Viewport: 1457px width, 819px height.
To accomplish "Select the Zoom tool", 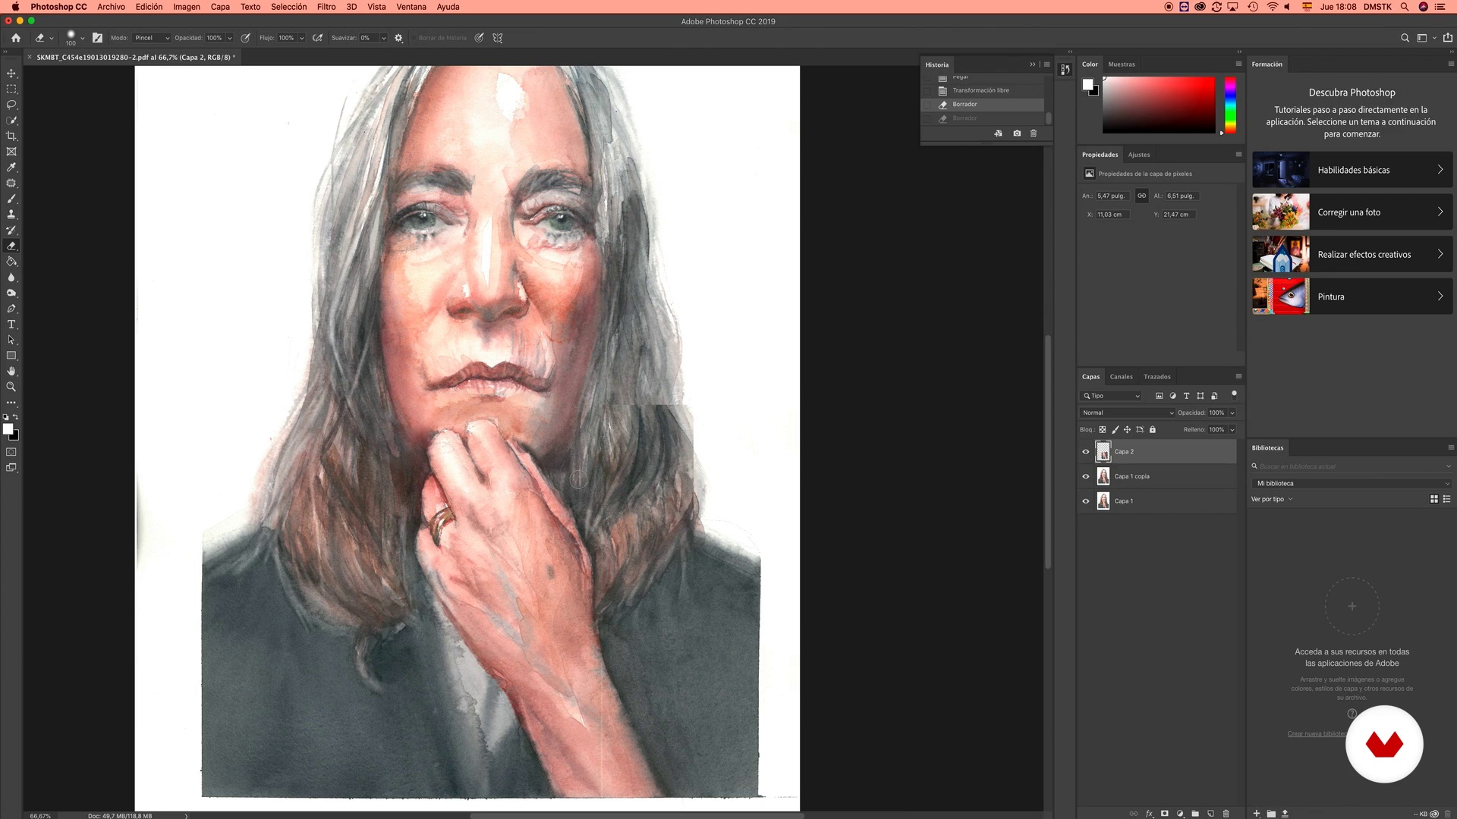I will click(11, 387).
